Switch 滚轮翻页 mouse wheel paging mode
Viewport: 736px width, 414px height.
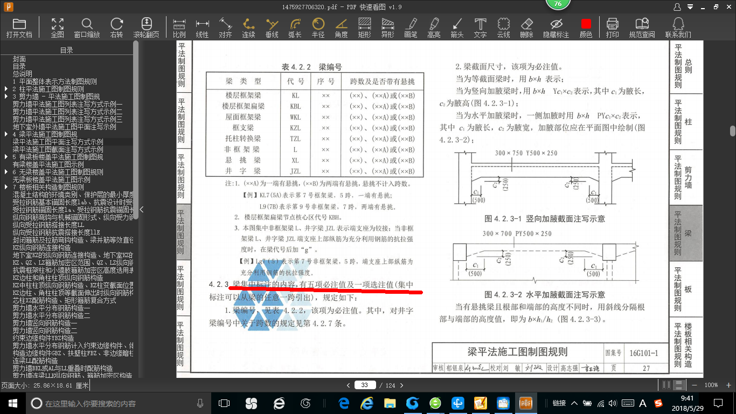tap(147, 27)
